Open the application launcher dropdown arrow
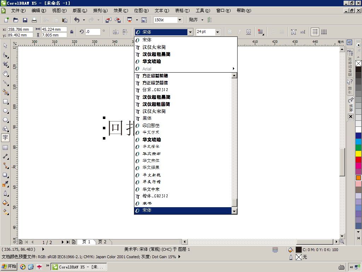This screenshot has width=362, height=272. point(137,20)
